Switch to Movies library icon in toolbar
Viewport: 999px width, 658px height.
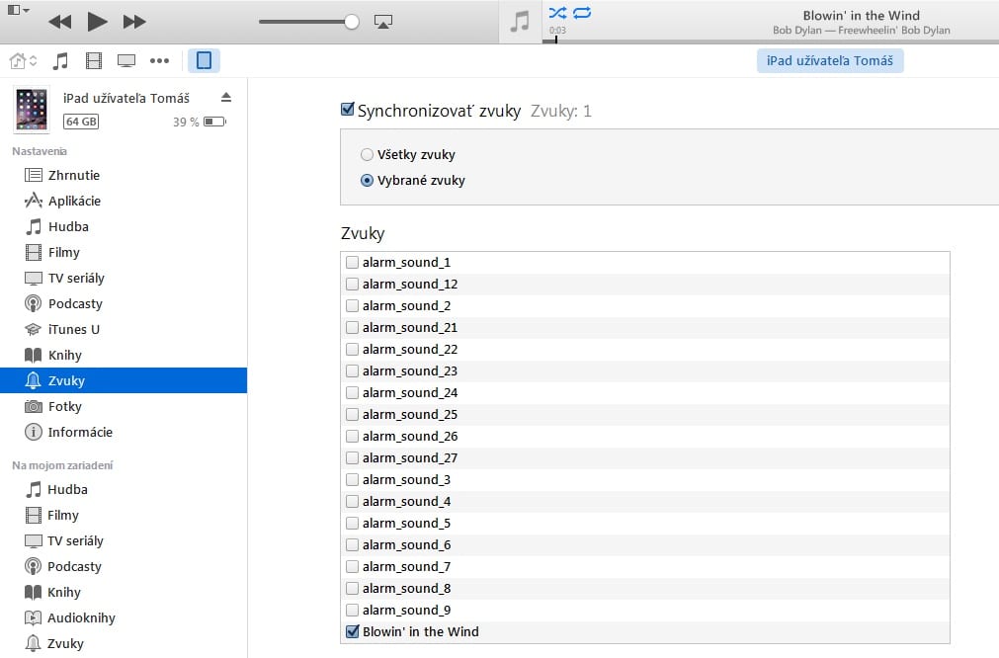click(94, 61)
